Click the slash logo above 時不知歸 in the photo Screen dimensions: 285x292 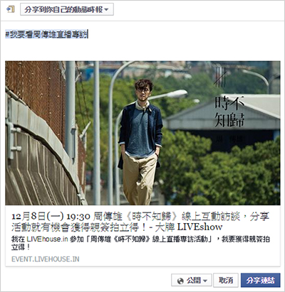point(219,76)
